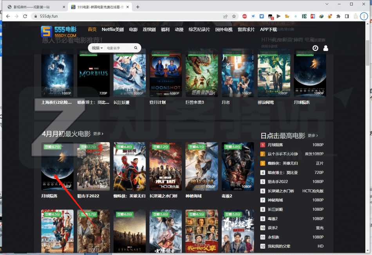Click the search magnifier icon
This screenshot has height=255, width=372.
pos(135,48)
